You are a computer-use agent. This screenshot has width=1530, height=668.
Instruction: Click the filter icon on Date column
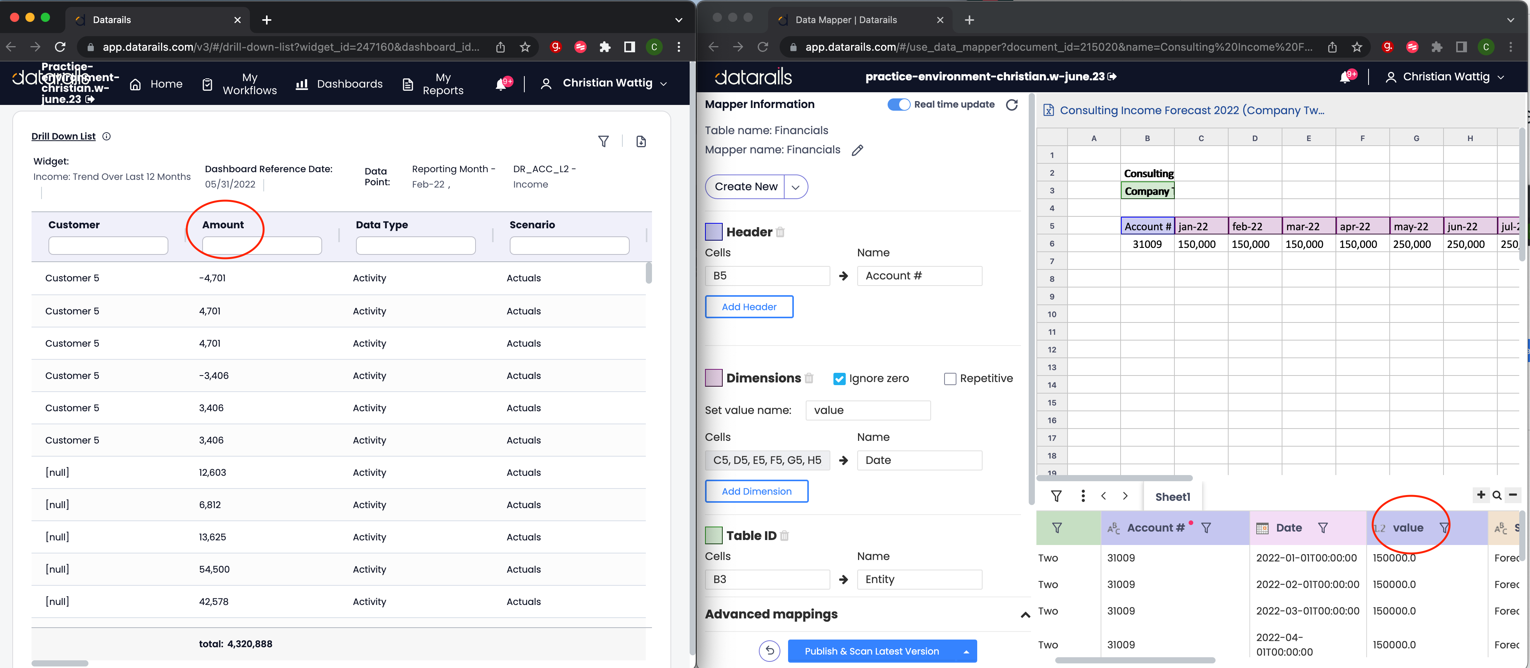click(1323, 528)
